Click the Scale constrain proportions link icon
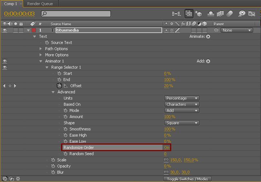This screenshot has height=182, width=261. [x=166, y=160]
